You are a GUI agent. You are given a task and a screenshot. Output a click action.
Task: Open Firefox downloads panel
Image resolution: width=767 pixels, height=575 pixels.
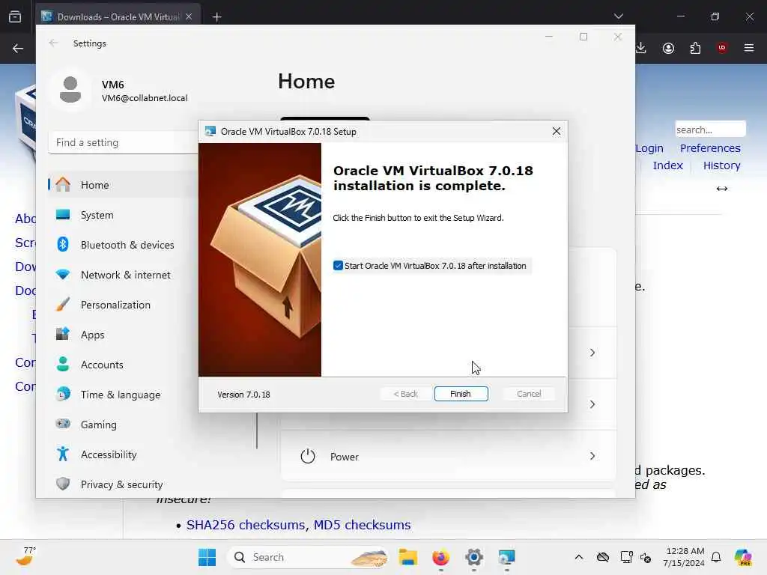(x=641, y=48)
